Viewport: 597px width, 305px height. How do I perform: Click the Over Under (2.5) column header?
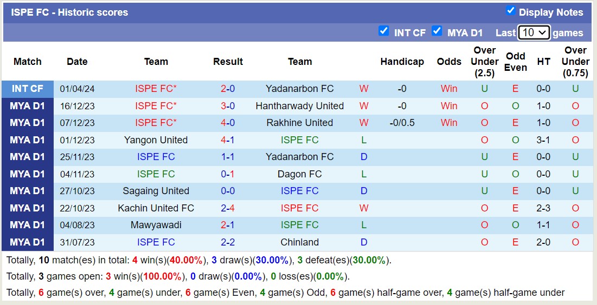click(x=484, y=62)
